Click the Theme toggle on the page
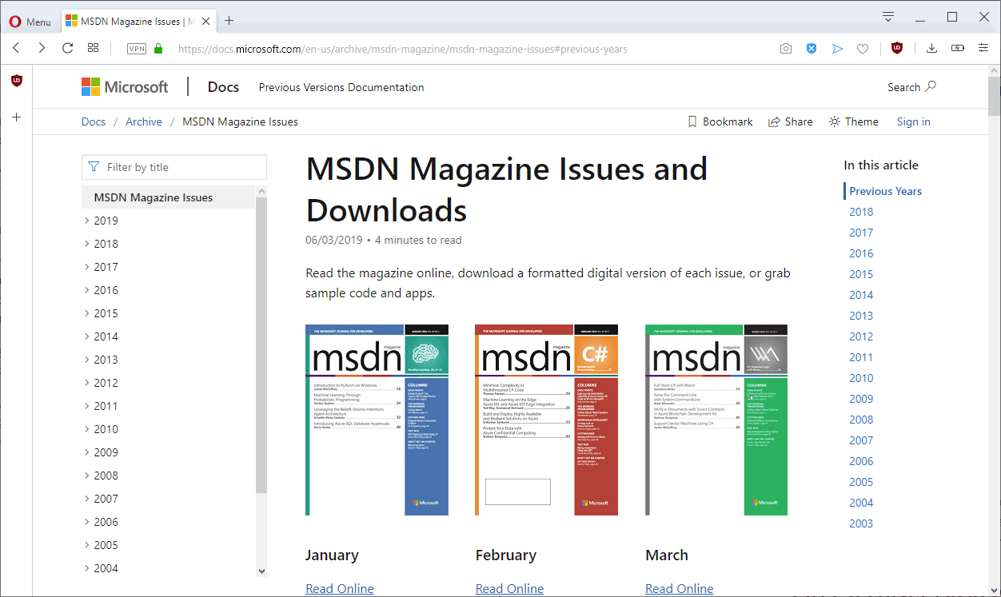Viewport: 1001px width, 597px height. point(853,121)
